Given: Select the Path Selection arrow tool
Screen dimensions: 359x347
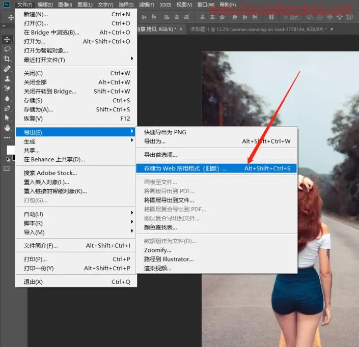Looking at the screenshot, I should point(7,118).
